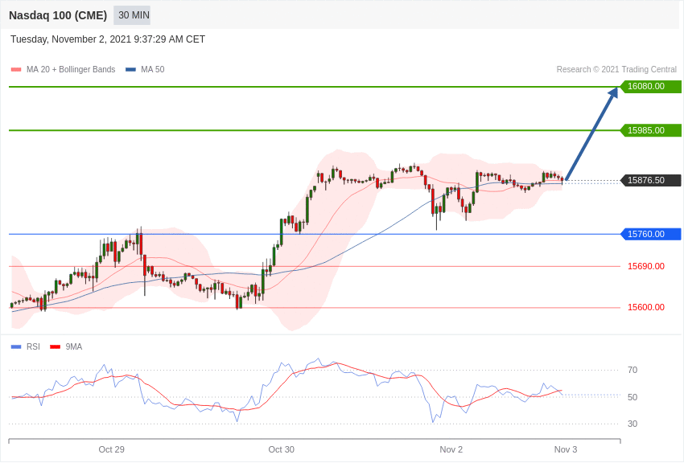This screenshot has height=463, width=684.
Task: Click the 15876.50 current price tag
Action: 650,180
